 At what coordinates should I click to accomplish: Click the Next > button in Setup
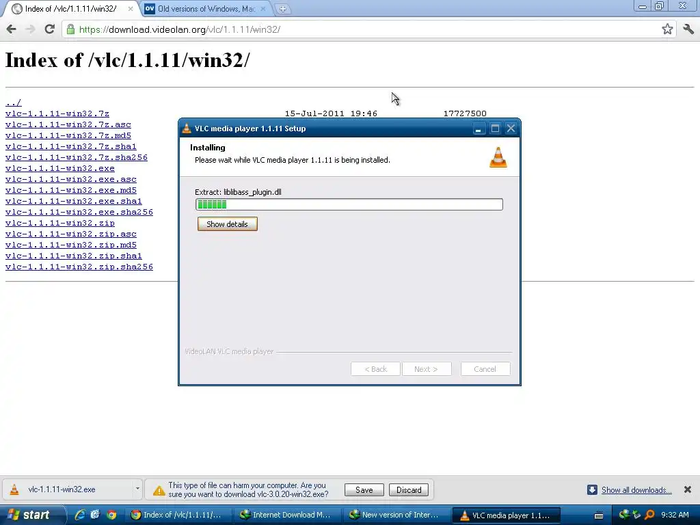pos(427,369)
